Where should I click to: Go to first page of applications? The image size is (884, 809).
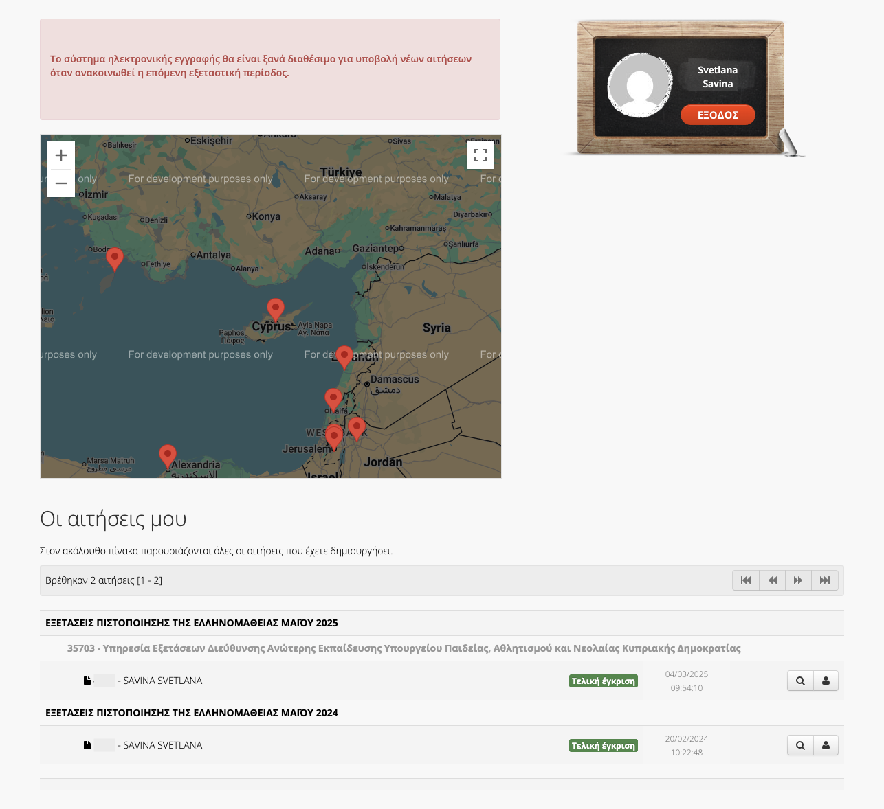[x=746, y=580]
